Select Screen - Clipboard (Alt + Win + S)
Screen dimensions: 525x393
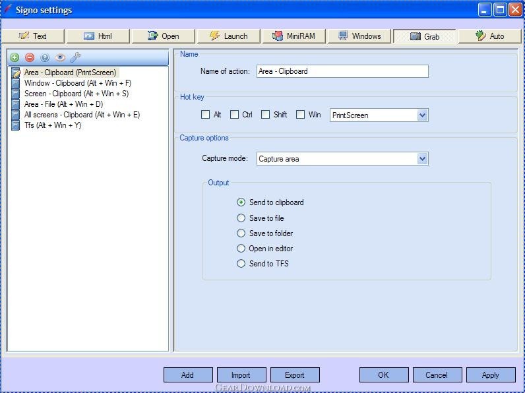coord(77,94)
